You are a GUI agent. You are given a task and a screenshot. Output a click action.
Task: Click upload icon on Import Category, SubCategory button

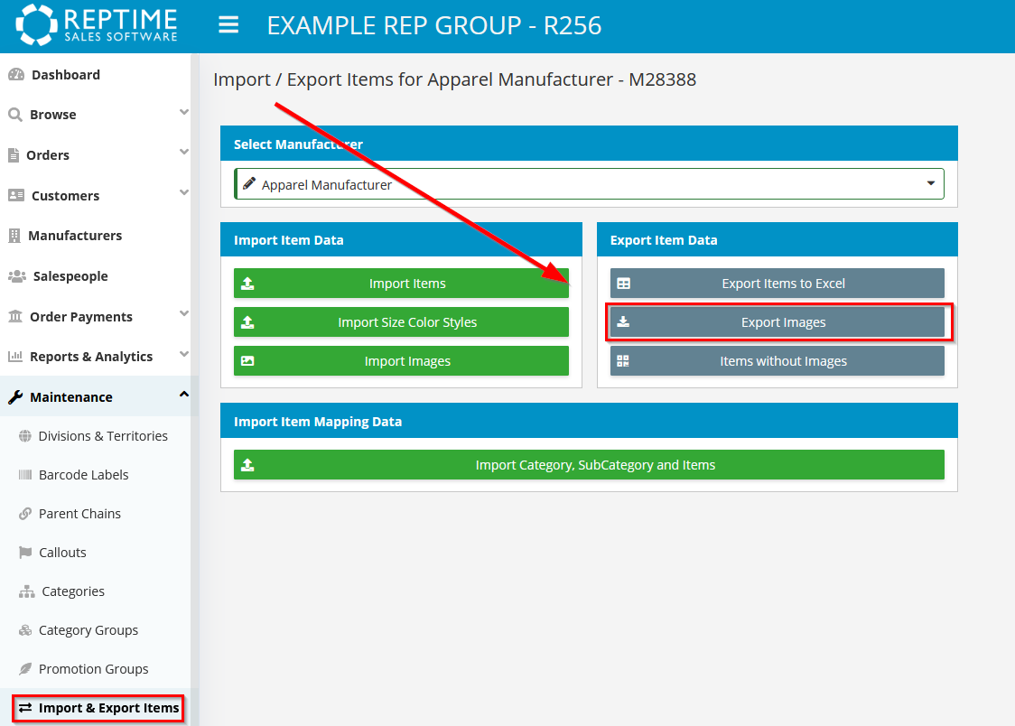[248, 465]
